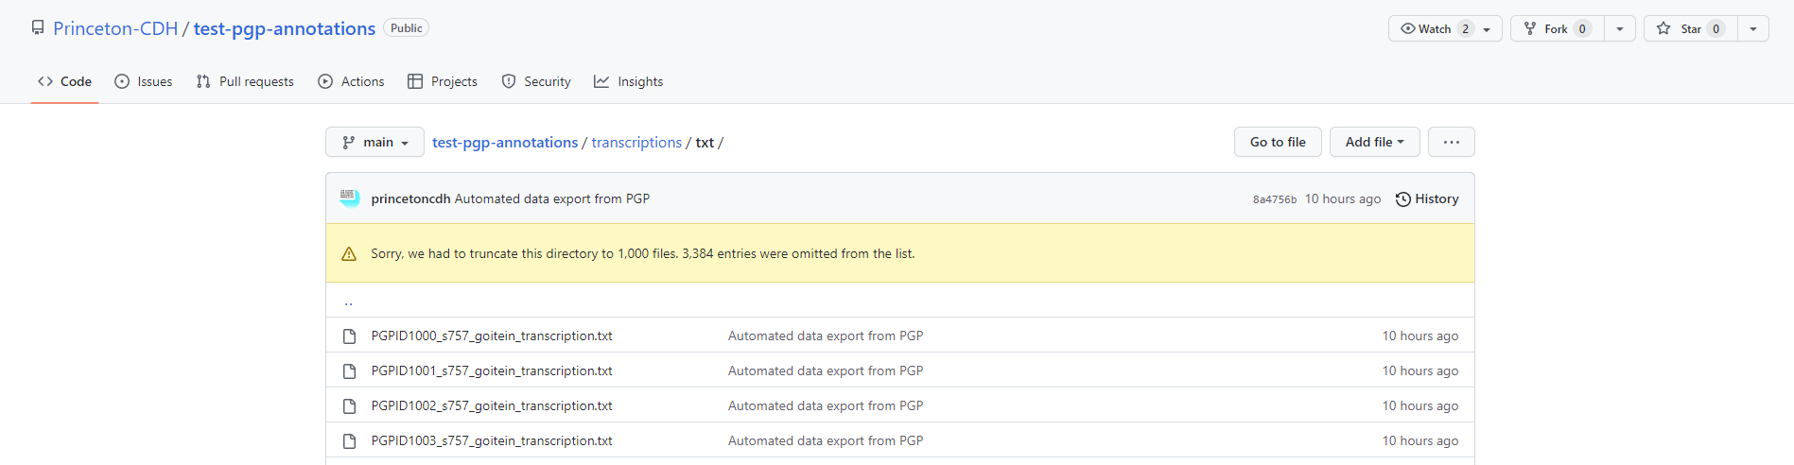The height and width of the screenshot is (465, 1794).
Task: Open the Princeton-CDH organization link
Action: 115,28
